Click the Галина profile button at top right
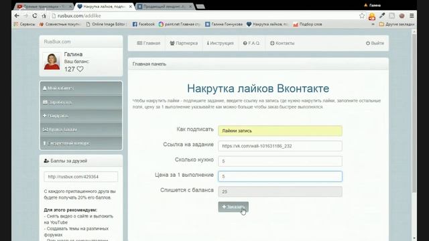 coord(373,5)
